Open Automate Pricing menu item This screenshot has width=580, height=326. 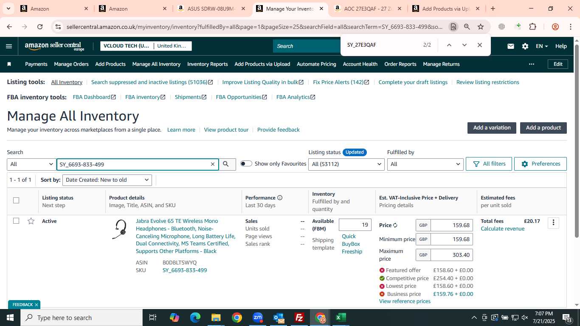[316, 64]
